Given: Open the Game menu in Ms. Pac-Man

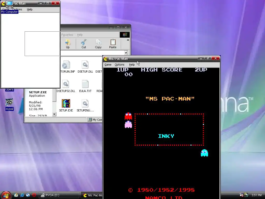Looking at the screenshot, I should click(x=108, y=65).
